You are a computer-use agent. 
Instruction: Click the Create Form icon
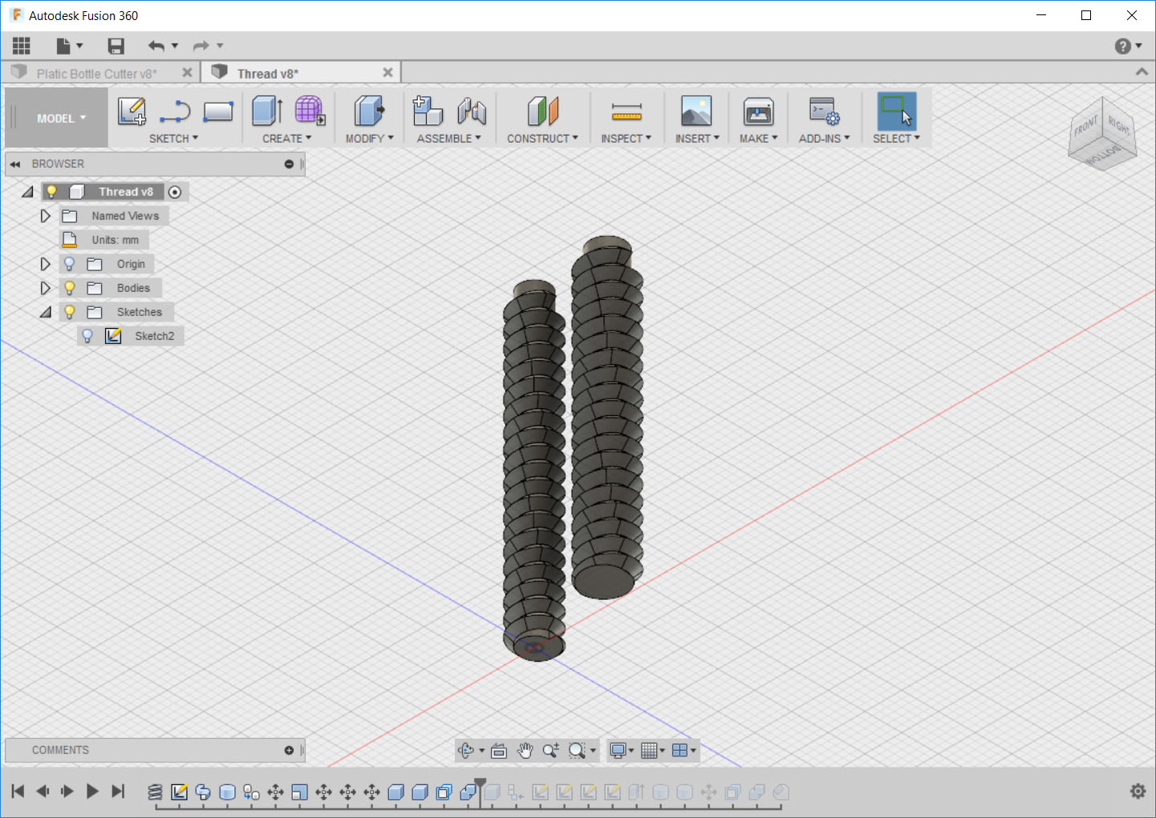coord(310,111)
